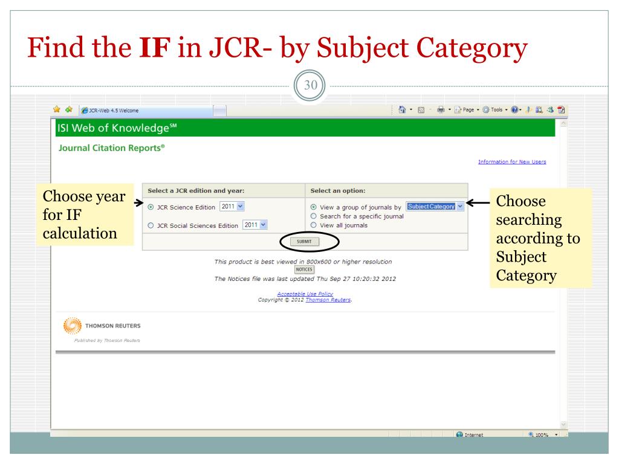
Task: Click the page scrollbar up arrow
Action: [563, 123]
